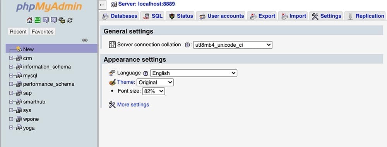The width and height of the screenshot is (387, 147).
Task: Open the Status tab
Action: 180,16
